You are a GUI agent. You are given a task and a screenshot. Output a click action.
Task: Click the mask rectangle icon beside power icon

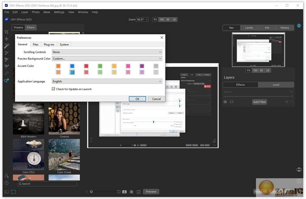(232, 102)
